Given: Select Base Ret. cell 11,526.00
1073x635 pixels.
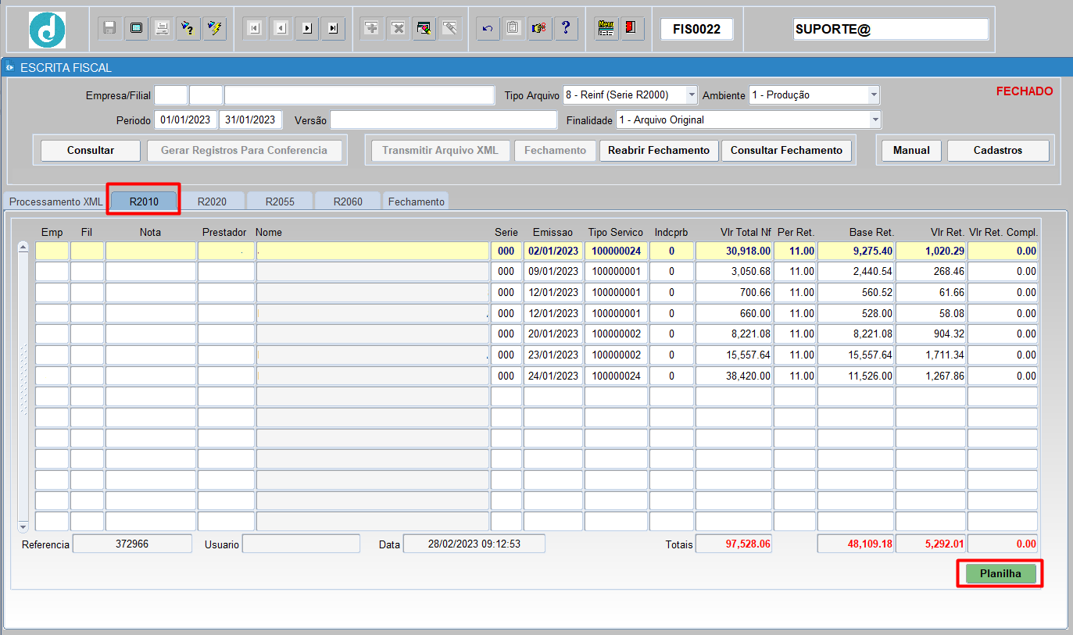Looking at the screenshot, I should (856, 376).
